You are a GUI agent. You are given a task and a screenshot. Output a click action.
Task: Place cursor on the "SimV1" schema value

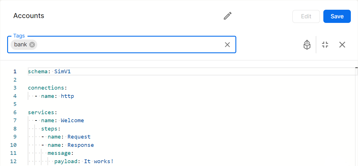click(62, 72)
